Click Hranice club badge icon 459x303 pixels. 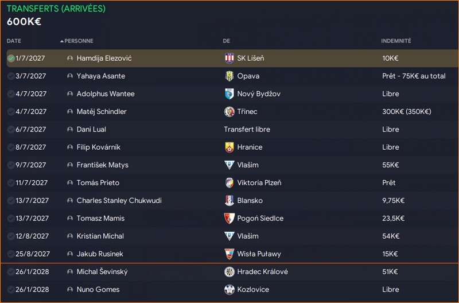click(229, 147)
